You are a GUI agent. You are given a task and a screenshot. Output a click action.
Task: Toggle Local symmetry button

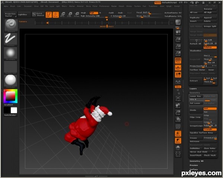(x=178, y=75)
